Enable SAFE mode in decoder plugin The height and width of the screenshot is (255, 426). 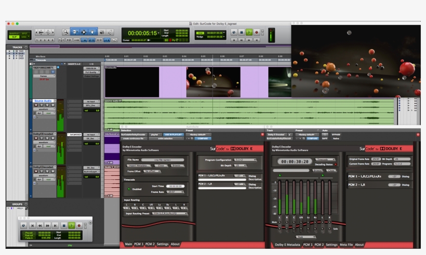(x=326, y=138)
